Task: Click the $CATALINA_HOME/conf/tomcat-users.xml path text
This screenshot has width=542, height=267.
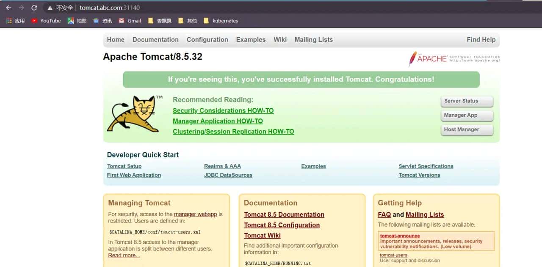Action: coord(155,232)
